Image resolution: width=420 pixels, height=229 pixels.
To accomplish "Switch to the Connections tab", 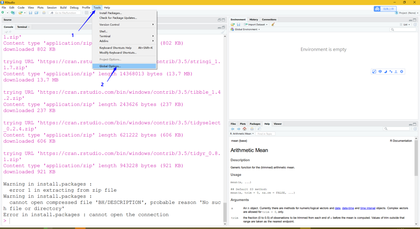I will point(269,20).
